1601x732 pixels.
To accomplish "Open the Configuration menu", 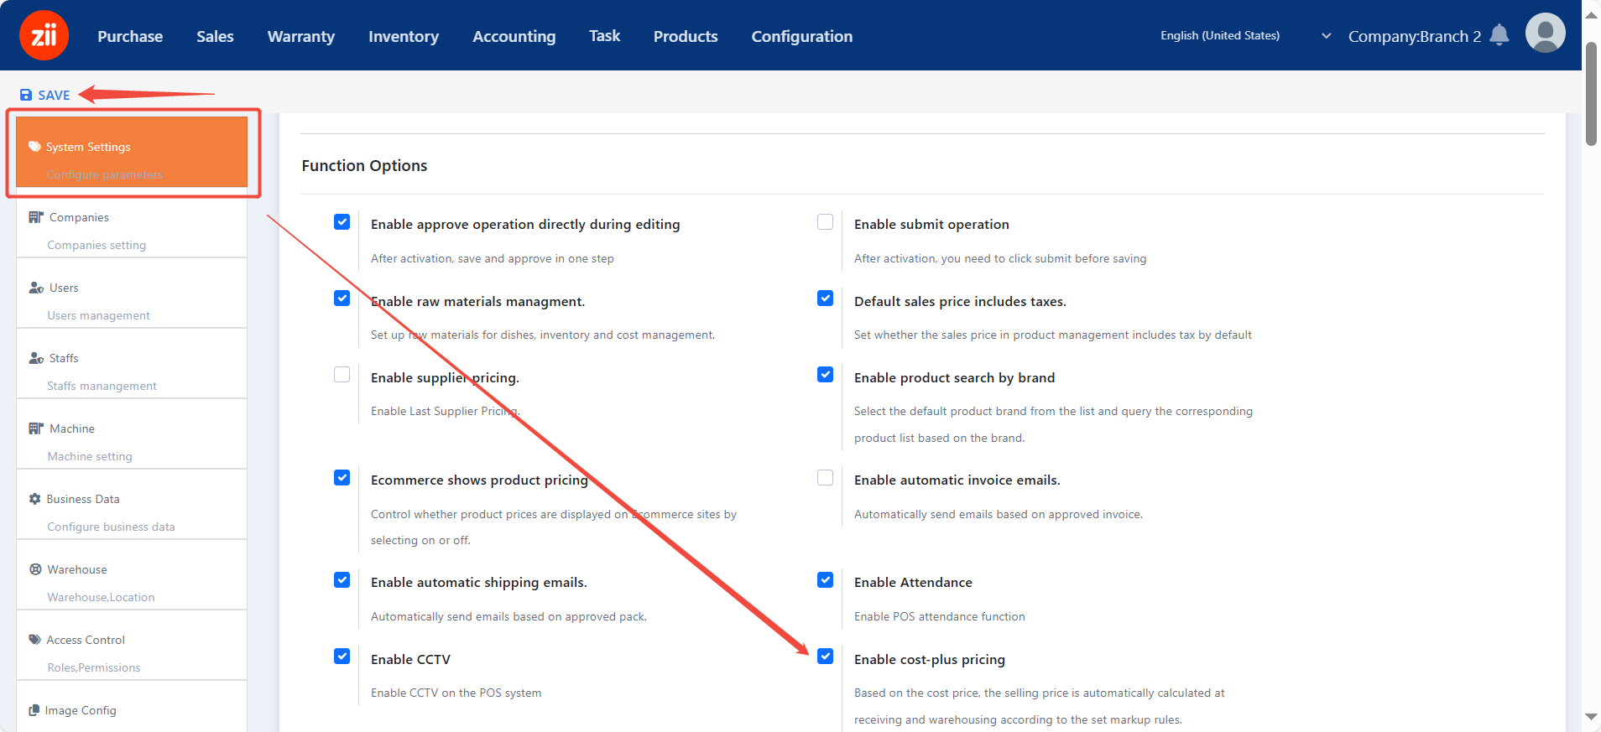I will coord(802,36).
